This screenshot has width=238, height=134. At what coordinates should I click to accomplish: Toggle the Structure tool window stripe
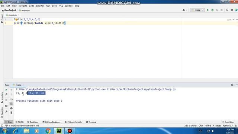pos(2,98)
